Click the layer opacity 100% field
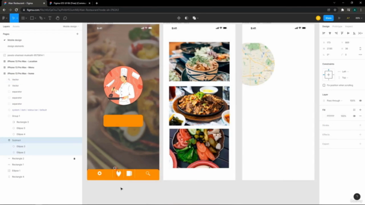The image size is (365, 205). point(352,101)
